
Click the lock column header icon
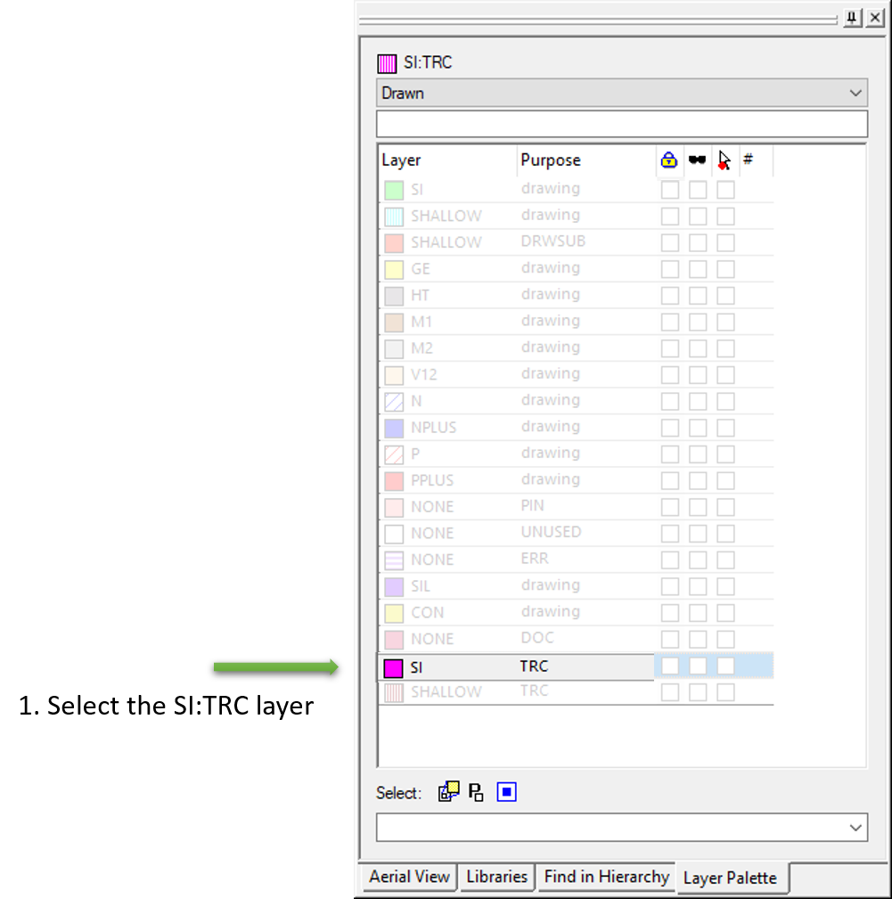pyautogui.click(x=669, y=160)
